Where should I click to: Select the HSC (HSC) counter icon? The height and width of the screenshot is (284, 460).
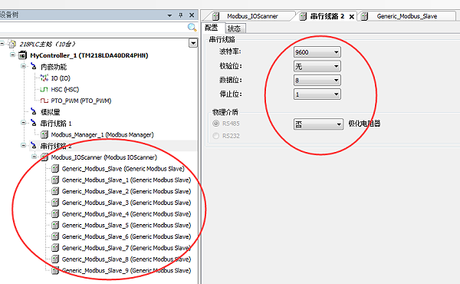(x=44, y=89)
